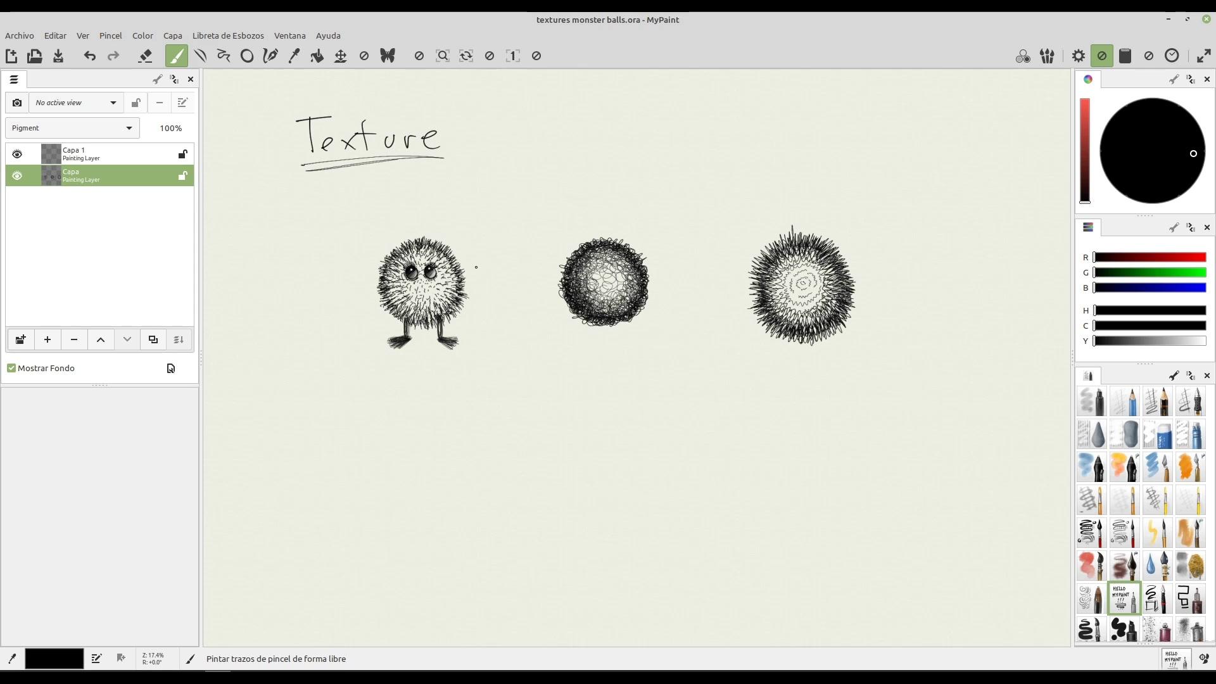The width and height of the screenshot is (1216, 684).
Task: Open the color mixer panel icon
Action: click(x=1023, y=56)
